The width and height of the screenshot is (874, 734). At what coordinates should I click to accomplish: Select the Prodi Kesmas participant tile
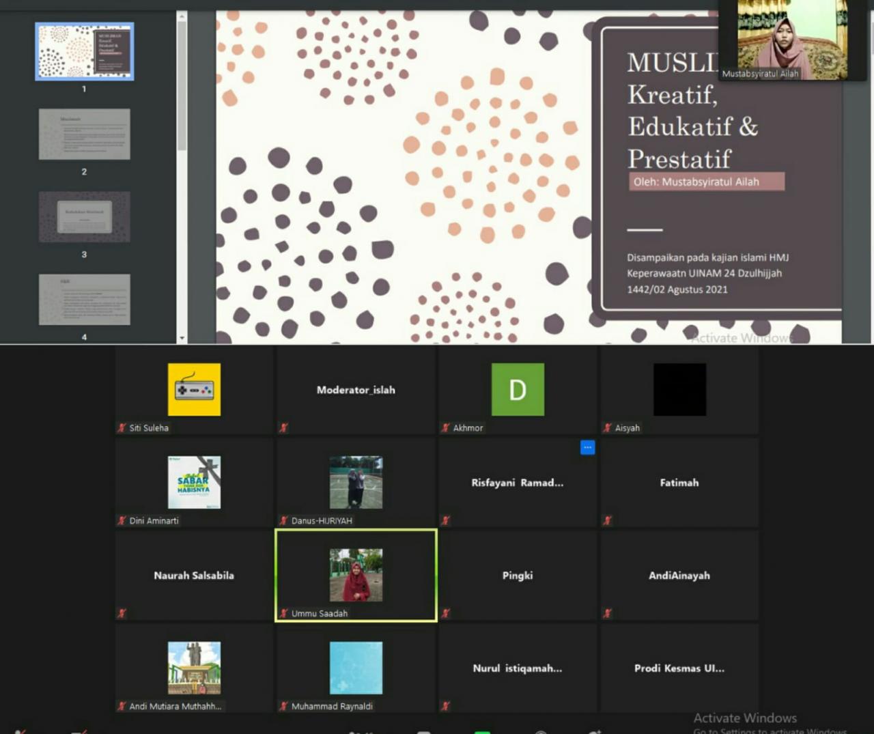tap(679, 668)
